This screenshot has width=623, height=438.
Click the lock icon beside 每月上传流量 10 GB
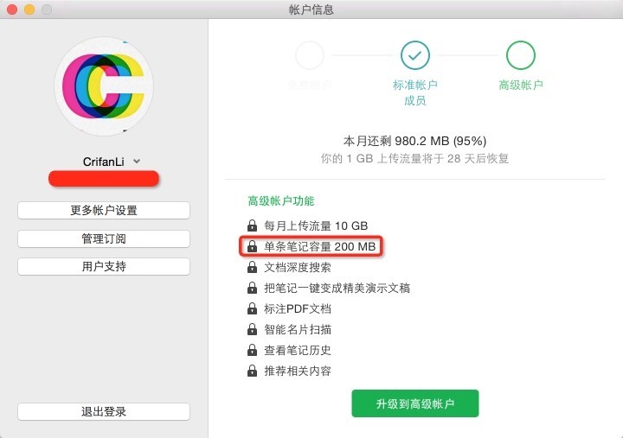[x=252, y=226]
